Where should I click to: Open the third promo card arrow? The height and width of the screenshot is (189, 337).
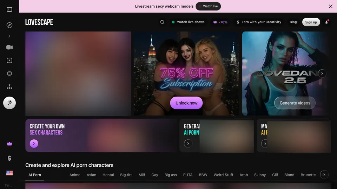click(265, 143)
